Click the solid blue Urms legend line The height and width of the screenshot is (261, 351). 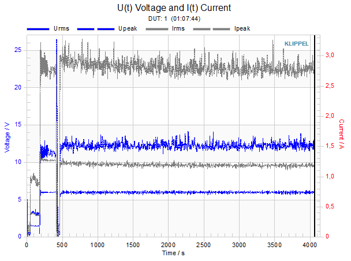[38, 29]
